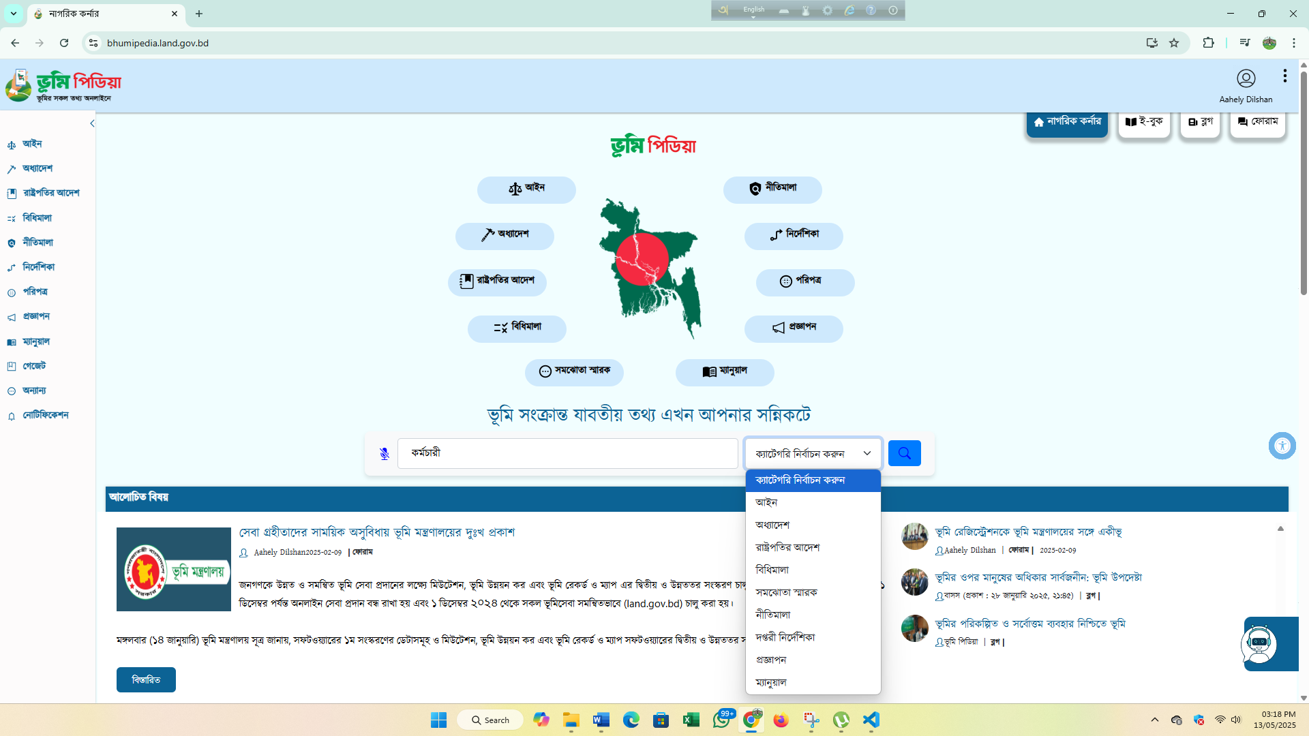Click the blue search magnifier button
1309x736 pixels.
(x=904, y=453)
